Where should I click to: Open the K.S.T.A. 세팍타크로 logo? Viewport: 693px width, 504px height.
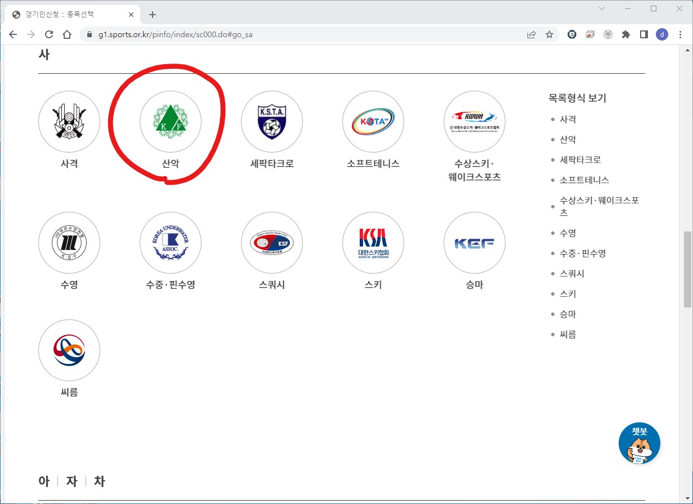pos(272,122)
